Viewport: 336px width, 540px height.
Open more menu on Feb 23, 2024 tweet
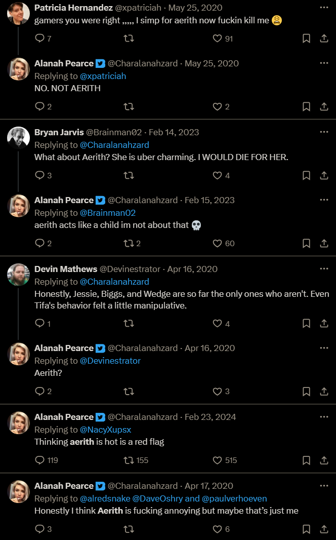[x=324, y=417]
